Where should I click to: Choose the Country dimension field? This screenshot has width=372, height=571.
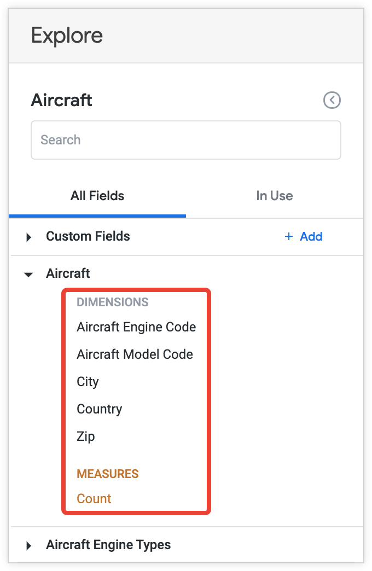pos(99,409)
